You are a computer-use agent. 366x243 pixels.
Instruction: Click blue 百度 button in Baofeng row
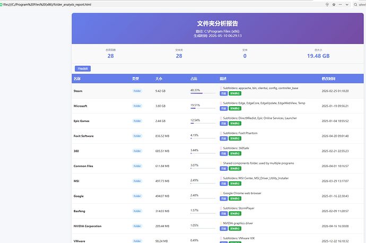pyautogui.click(x=224, y=213)
